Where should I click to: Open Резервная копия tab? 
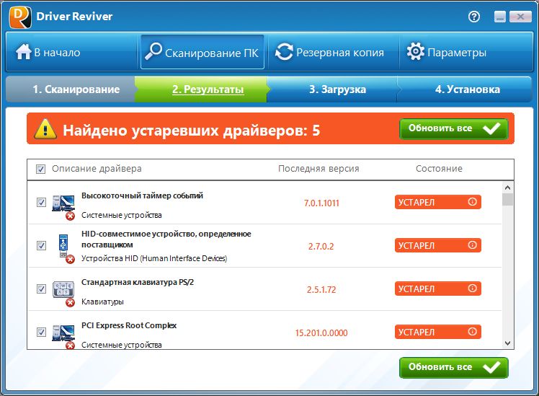coord(332,53)
